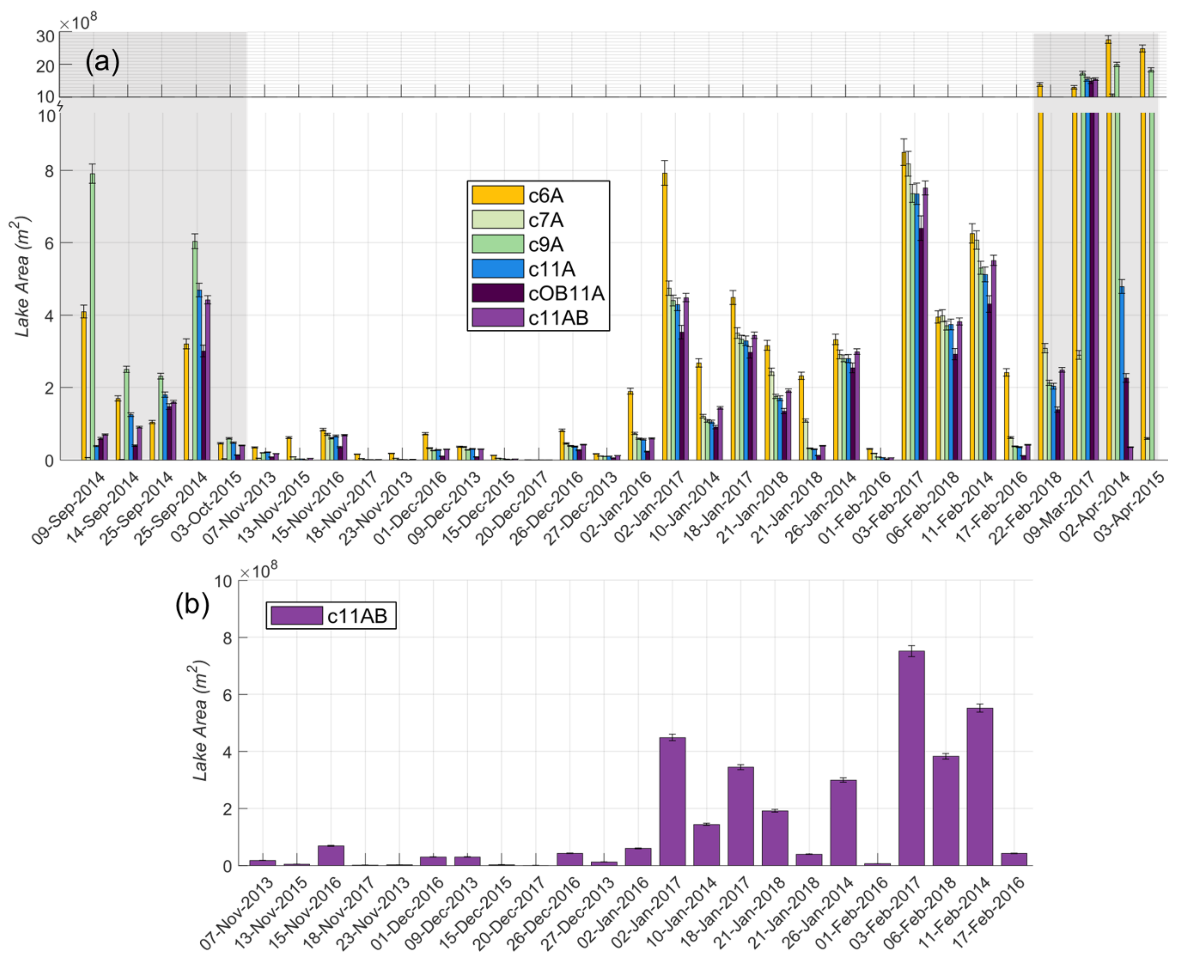The image size is (1197, 965).
Task: Click the Lake Area axis title of panel (a)
Action: [x=22, y=277]
